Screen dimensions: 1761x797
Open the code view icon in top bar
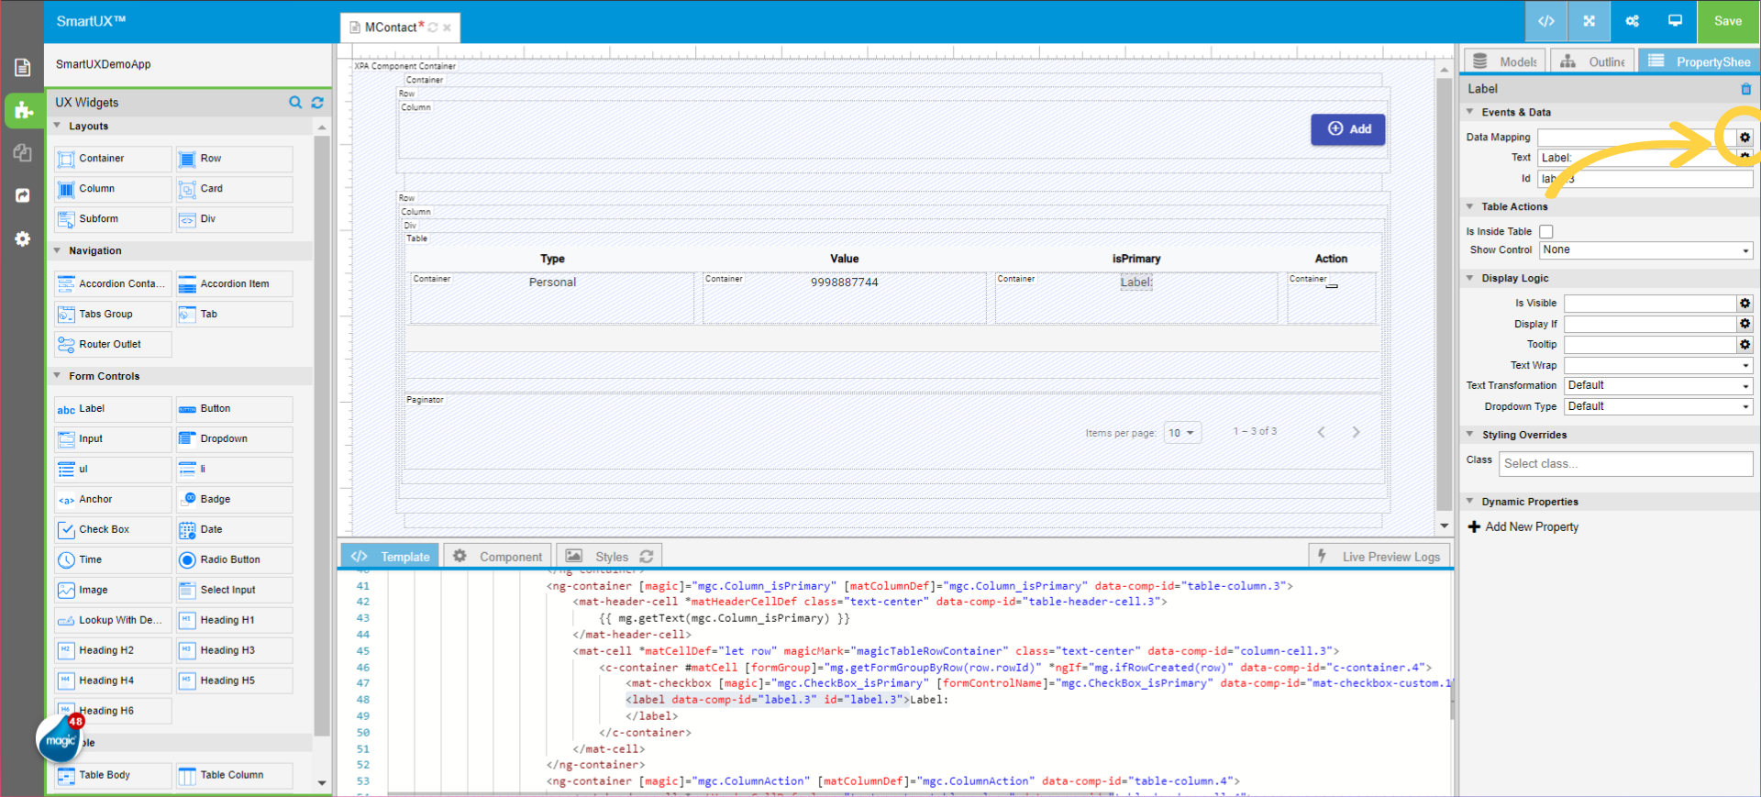(1546, 21)
